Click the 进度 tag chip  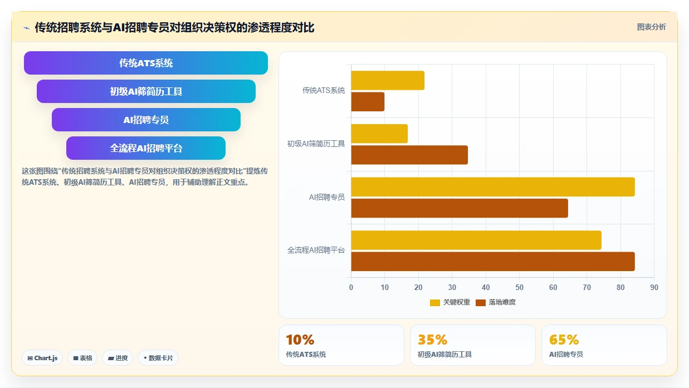(118, 358)
